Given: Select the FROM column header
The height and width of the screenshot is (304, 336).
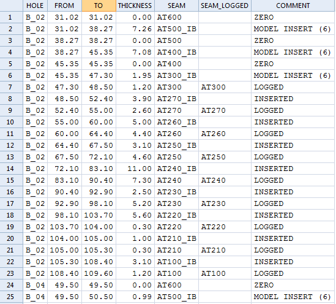Looking at the screenshot, I should pos(64,6).
